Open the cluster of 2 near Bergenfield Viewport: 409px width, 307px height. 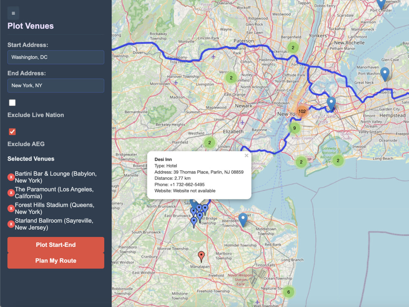(293, 47)
